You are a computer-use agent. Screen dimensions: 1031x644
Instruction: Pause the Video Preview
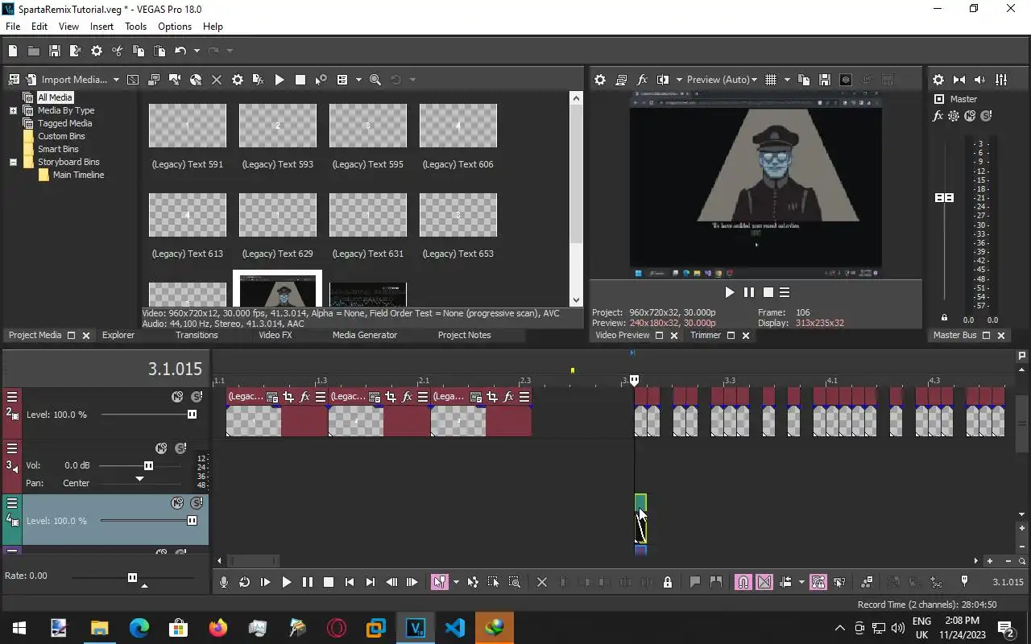click(x=749, y=293)
